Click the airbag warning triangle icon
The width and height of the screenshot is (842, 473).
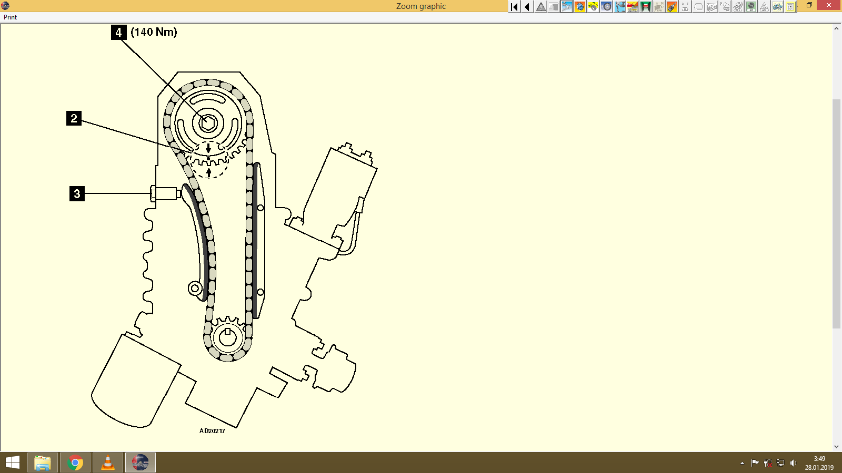point(764,7)
